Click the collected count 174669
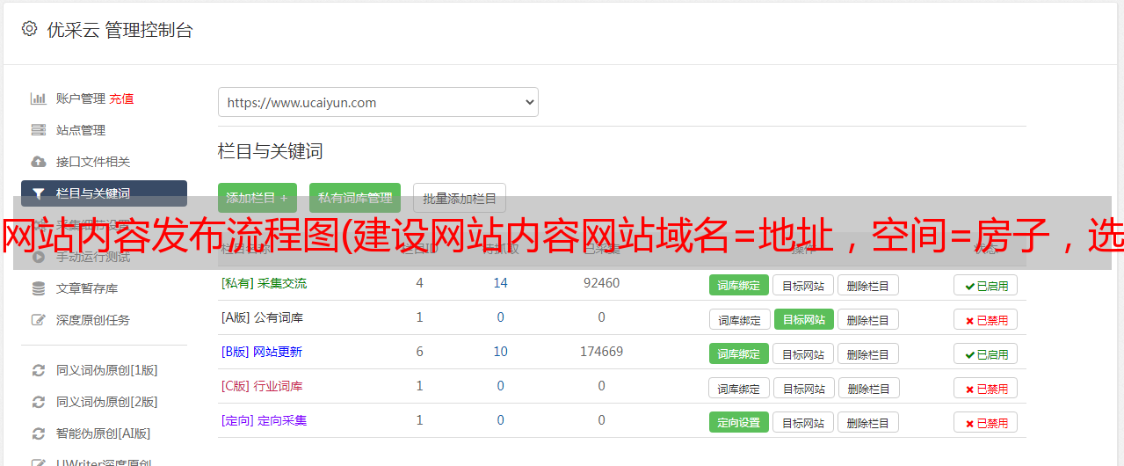 pyautogui.click(x=601, y=352)
